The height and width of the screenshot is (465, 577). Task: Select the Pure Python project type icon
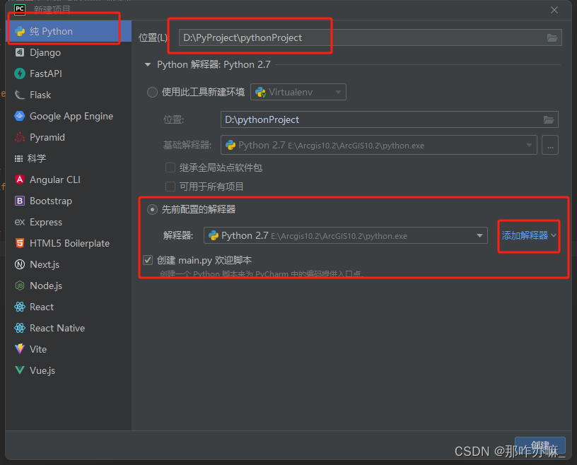click(20, 32)
